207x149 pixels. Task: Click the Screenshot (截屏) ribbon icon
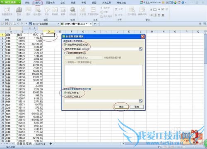(x=63, y=11)
